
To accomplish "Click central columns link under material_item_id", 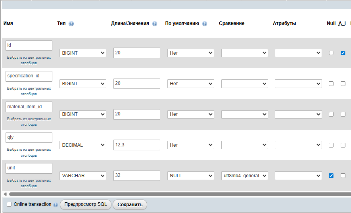I will pyautogui.click(x=29, y=121).
